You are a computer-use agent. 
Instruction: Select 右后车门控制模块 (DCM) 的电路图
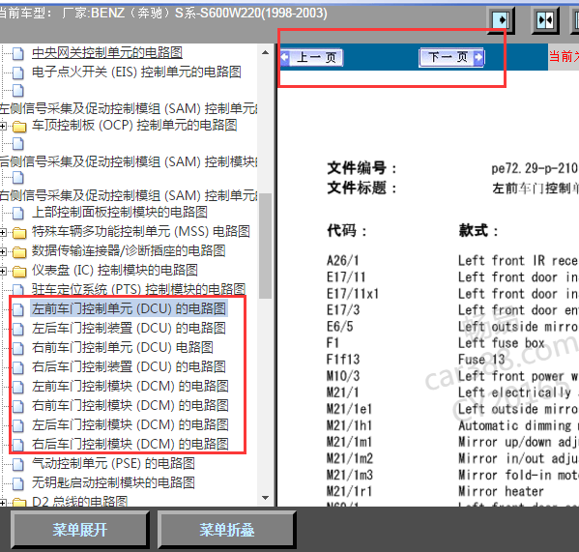coord(130,444)
